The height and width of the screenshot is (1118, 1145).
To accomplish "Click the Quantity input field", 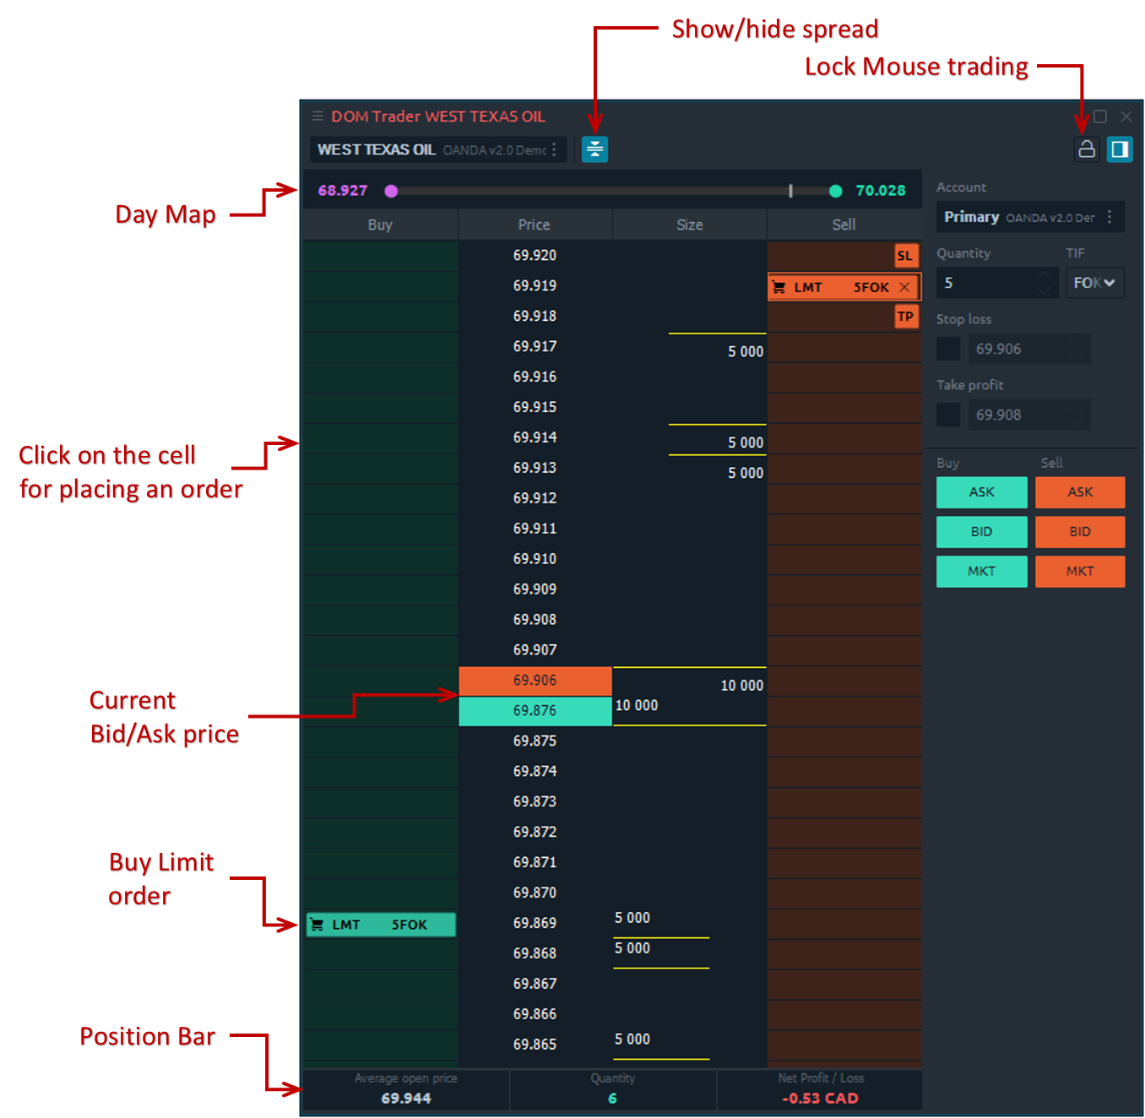I will (x=986, y=283).
